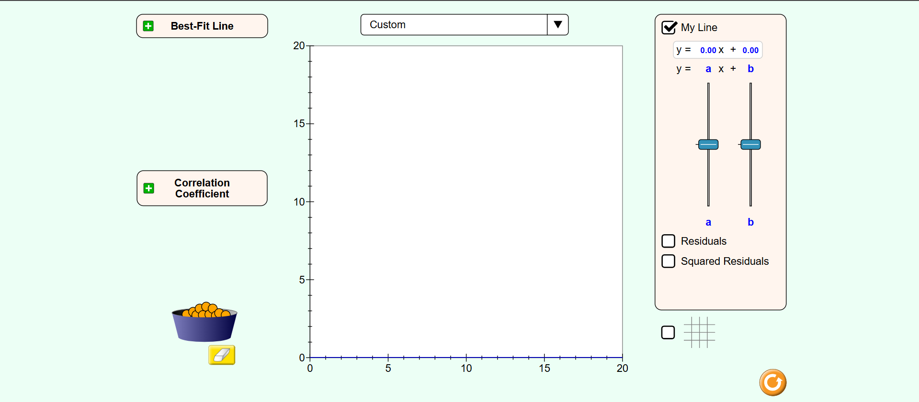Click the Squared Residuals label text
Screen dimensions: 919x402
[725, 261]
